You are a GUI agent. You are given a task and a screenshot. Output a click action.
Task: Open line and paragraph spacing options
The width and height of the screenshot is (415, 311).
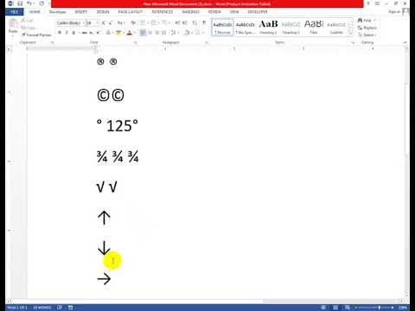[174, 33]
